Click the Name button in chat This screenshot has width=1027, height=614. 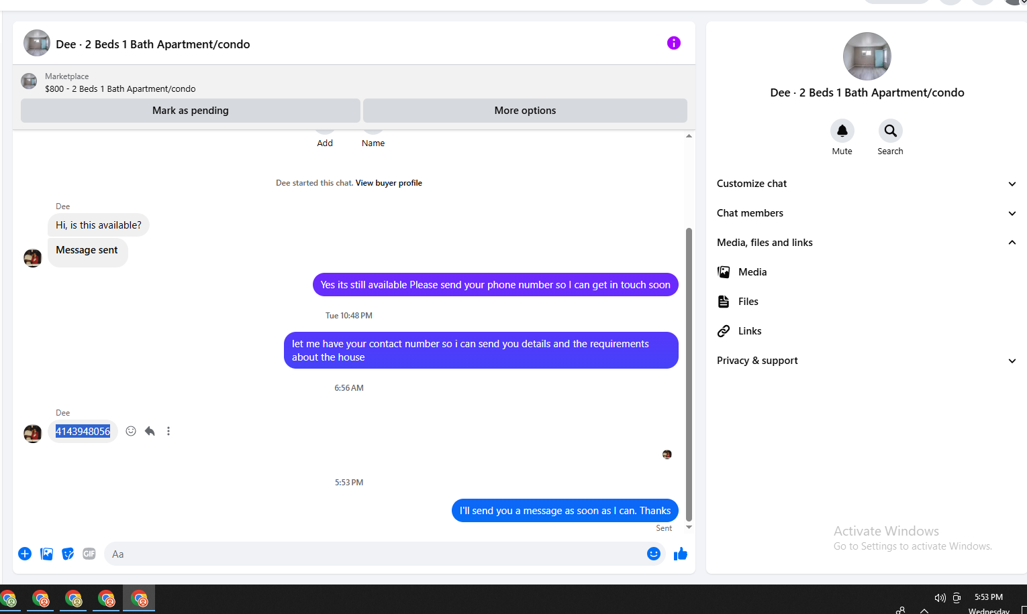(x=373, y=143)
